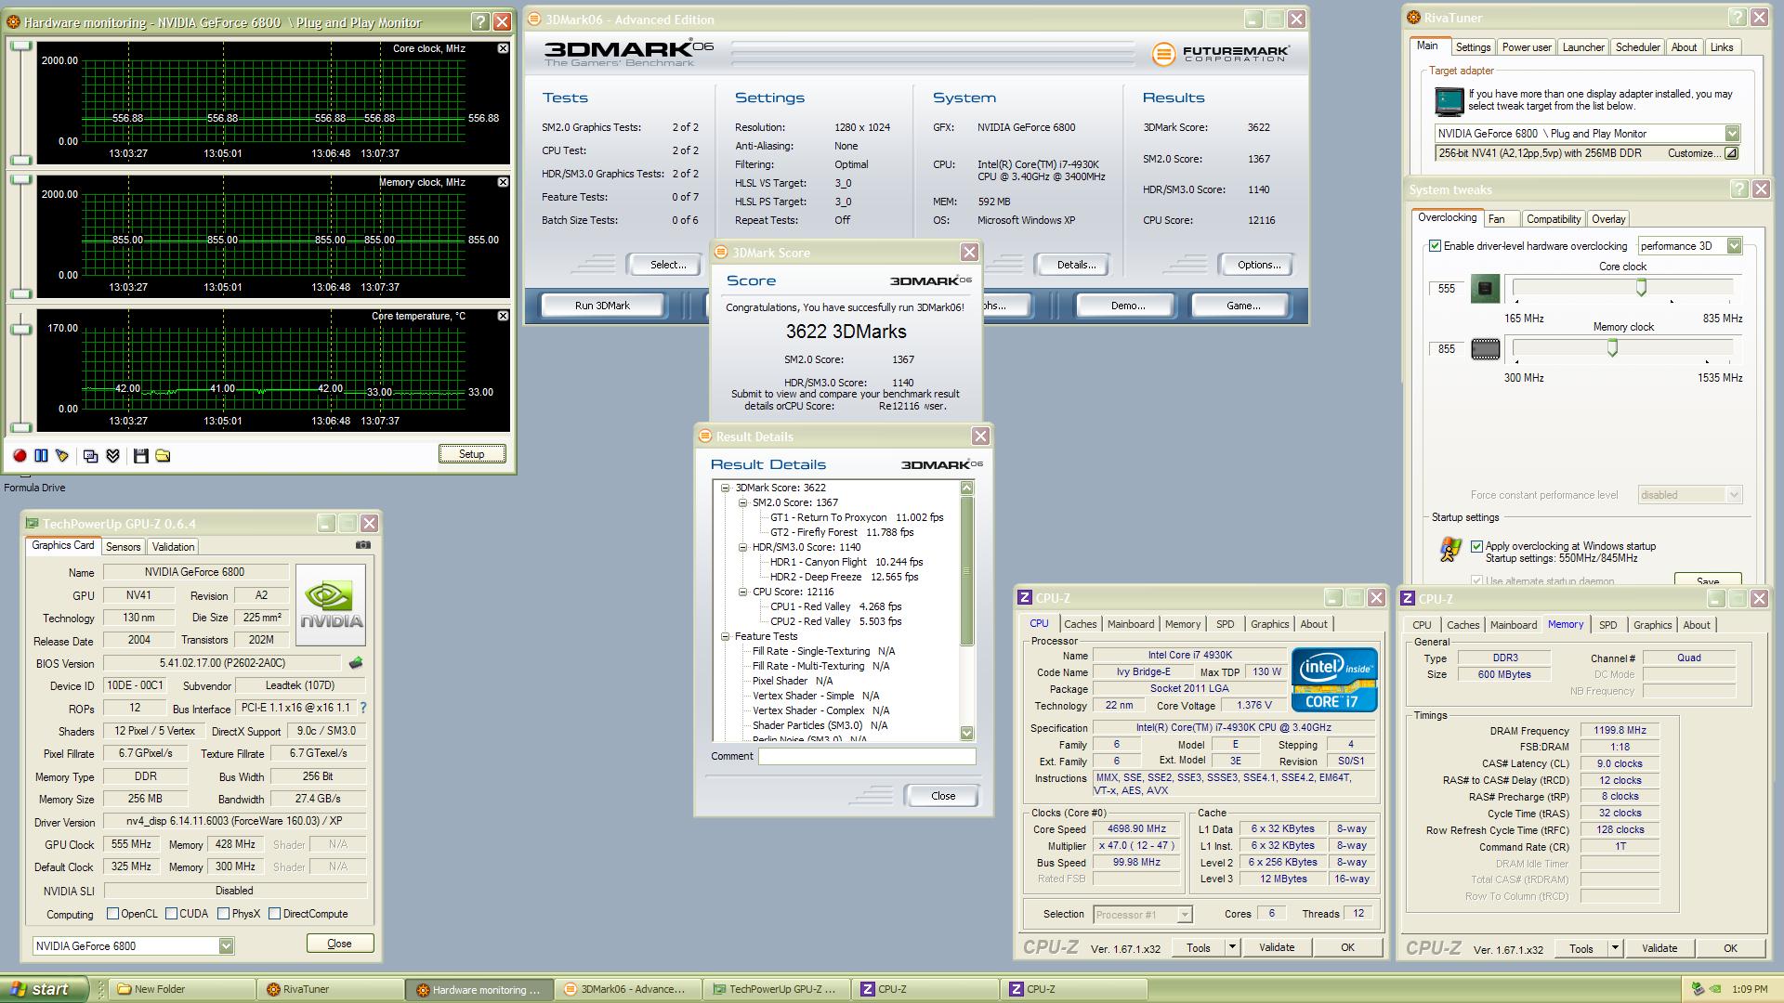Click the double chevron down icon in monitoring

(x=113, y=456)
